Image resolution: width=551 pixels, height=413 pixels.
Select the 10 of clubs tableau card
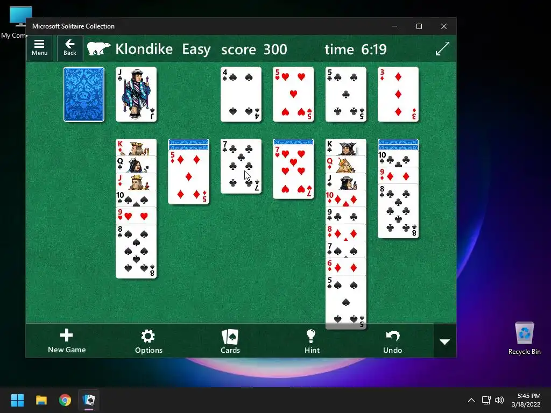398,159
